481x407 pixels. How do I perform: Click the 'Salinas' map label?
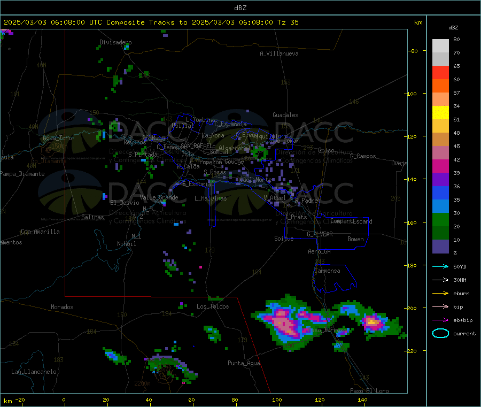point(92,217)
